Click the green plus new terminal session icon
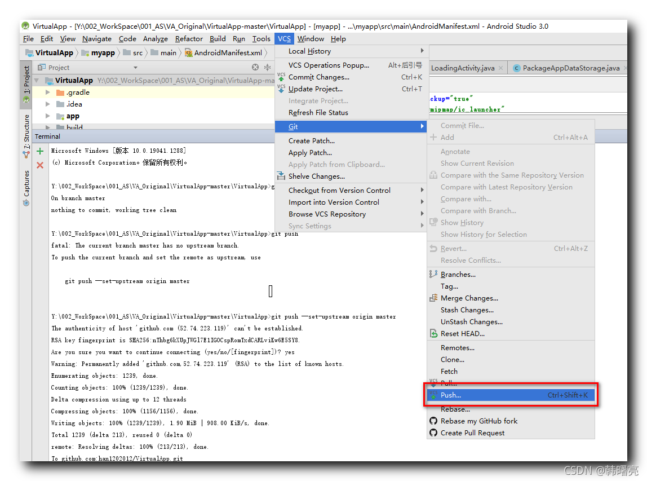 click(x=40, y=151)
